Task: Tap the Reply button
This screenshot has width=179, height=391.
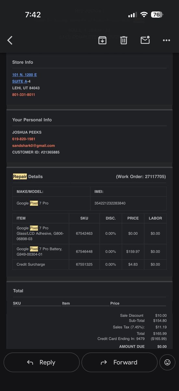Action: point(42,362)
